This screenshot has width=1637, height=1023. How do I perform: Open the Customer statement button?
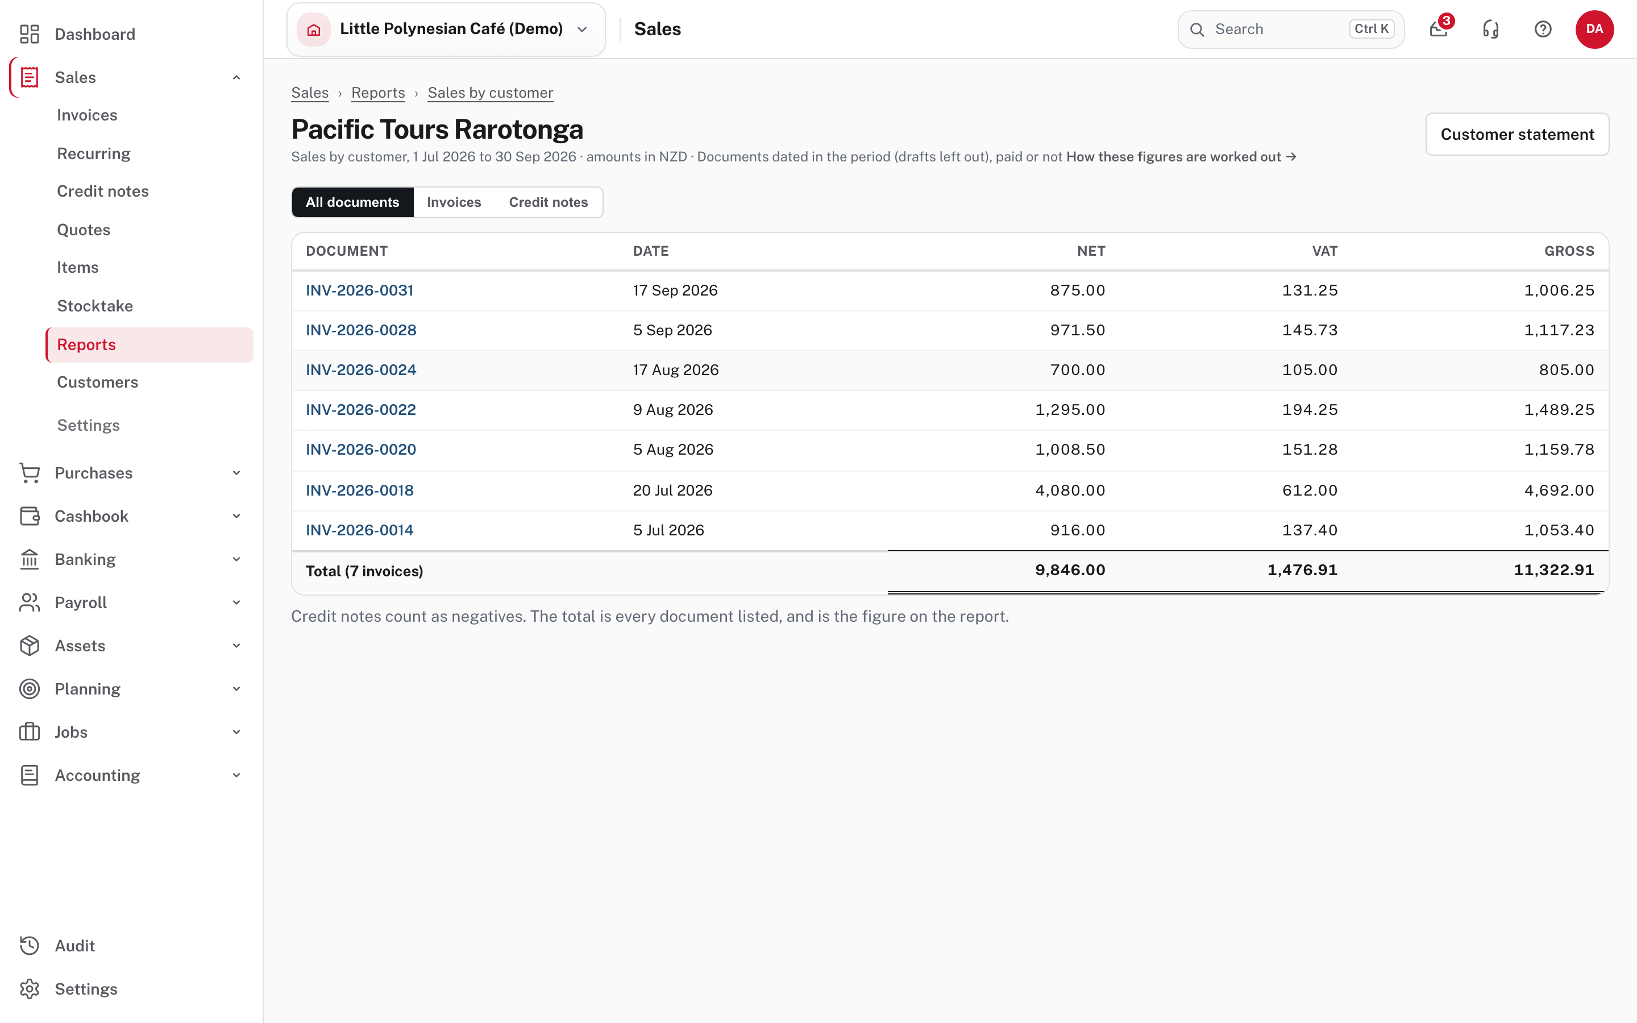[1517, 134]
